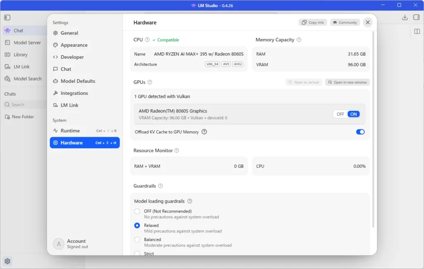Image resolution: width=424 pixels, height=269 pixels.
Task: Open Model Defaults settings
Action: [84, 81]
